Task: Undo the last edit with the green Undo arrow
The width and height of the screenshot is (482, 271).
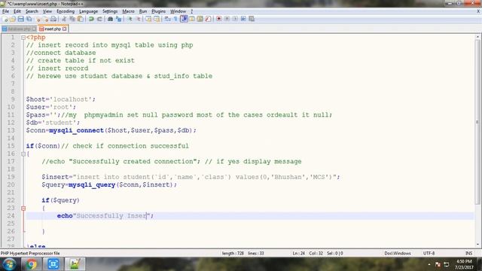Action: (91, 19)
